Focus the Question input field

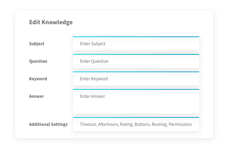click(x=136, y=61)
